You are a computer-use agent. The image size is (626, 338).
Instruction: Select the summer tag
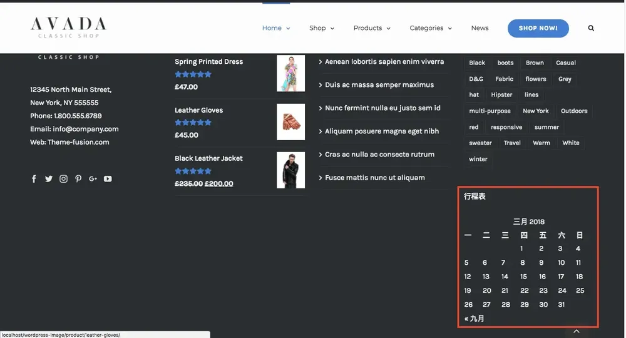(x=546, y=127)
